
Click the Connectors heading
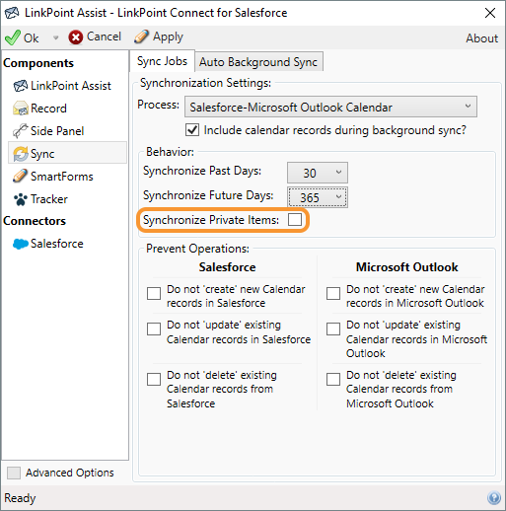click(x=35, y=221)
